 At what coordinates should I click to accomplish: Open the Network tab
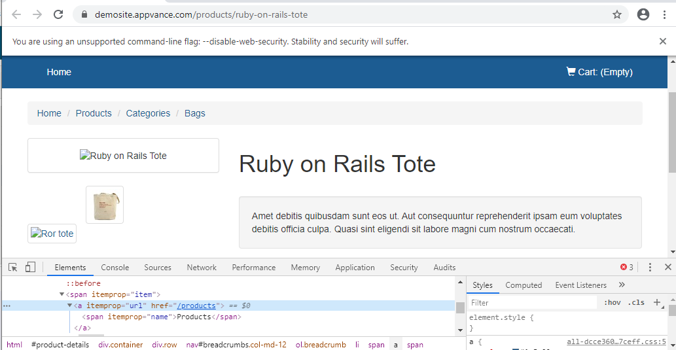(202, 267)
